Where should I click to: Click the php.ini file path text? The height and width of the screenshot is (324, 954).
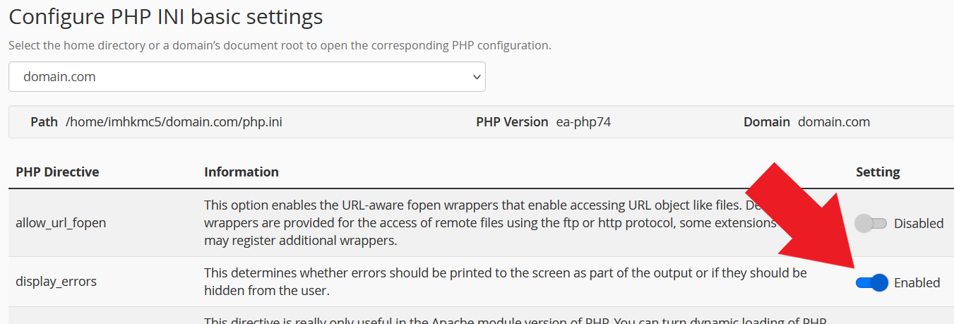pos(174,121)
